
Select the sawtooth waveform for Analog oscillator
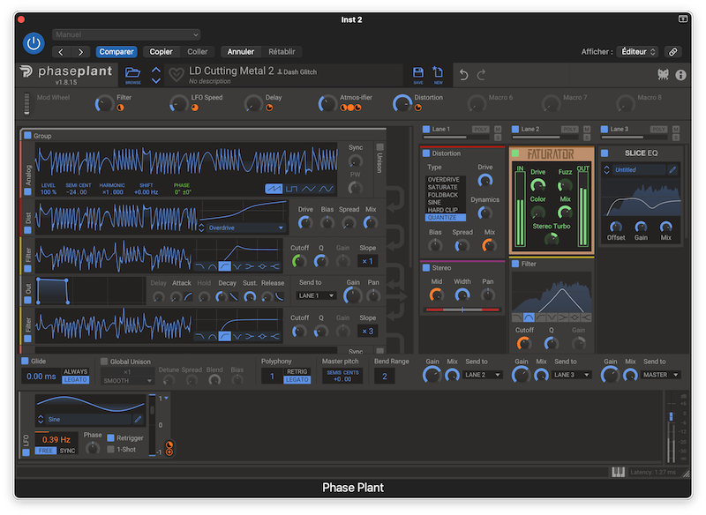(x=274, y=189)
